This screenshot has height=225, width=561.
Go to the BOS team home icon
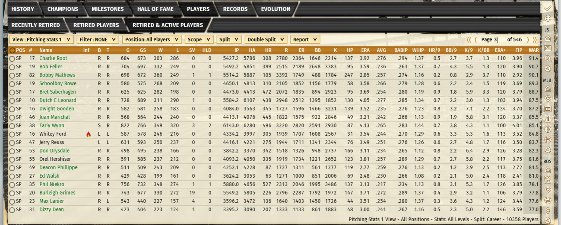pyautogui.click(x=548, y=170)
